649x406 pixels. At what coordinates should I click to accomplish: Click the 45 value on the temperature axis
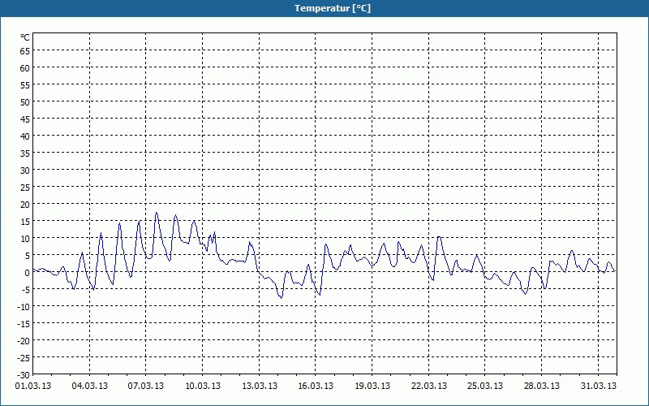coord(25,119)
